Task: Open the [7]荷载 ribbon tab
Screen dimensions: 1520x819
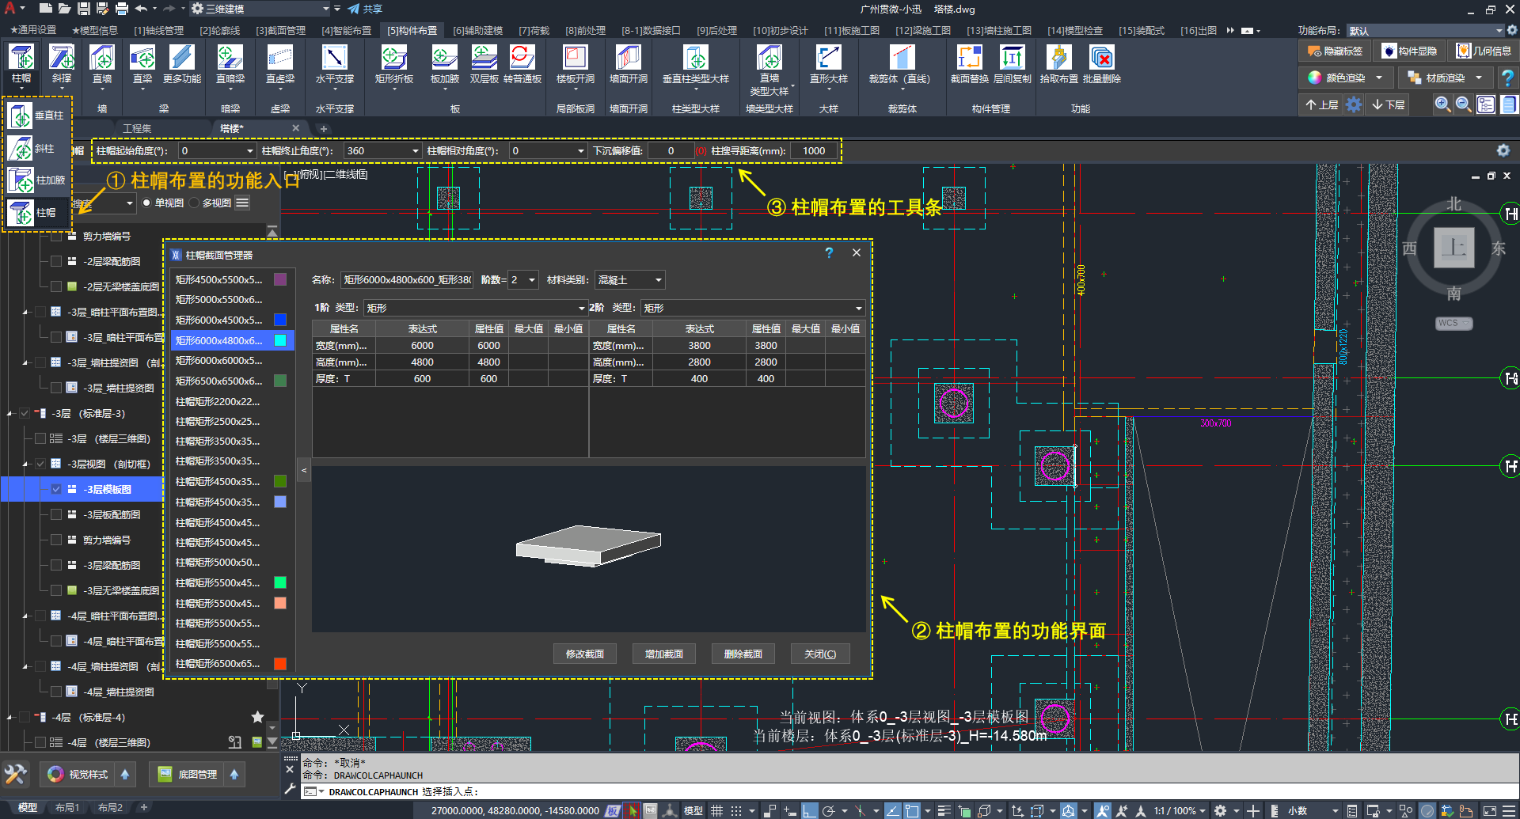Action: point(534,30)
